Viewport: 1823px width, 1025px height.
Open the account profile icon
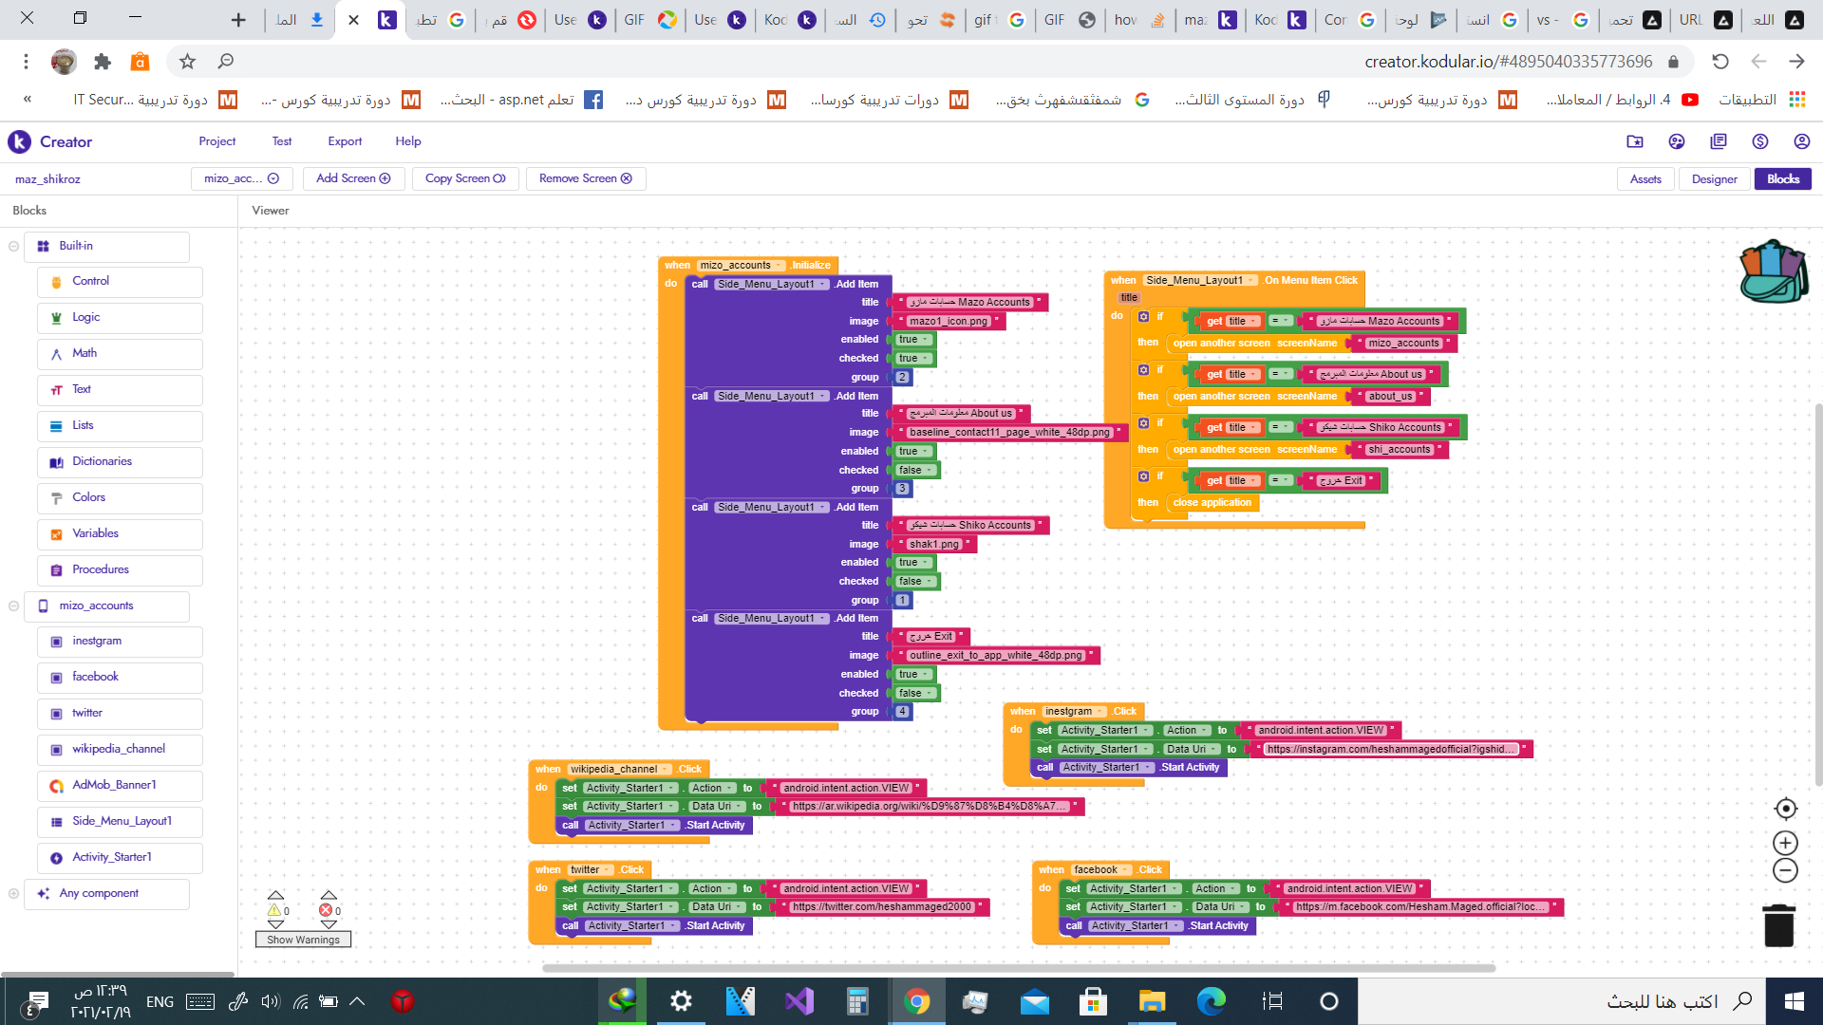[1801, 141]
